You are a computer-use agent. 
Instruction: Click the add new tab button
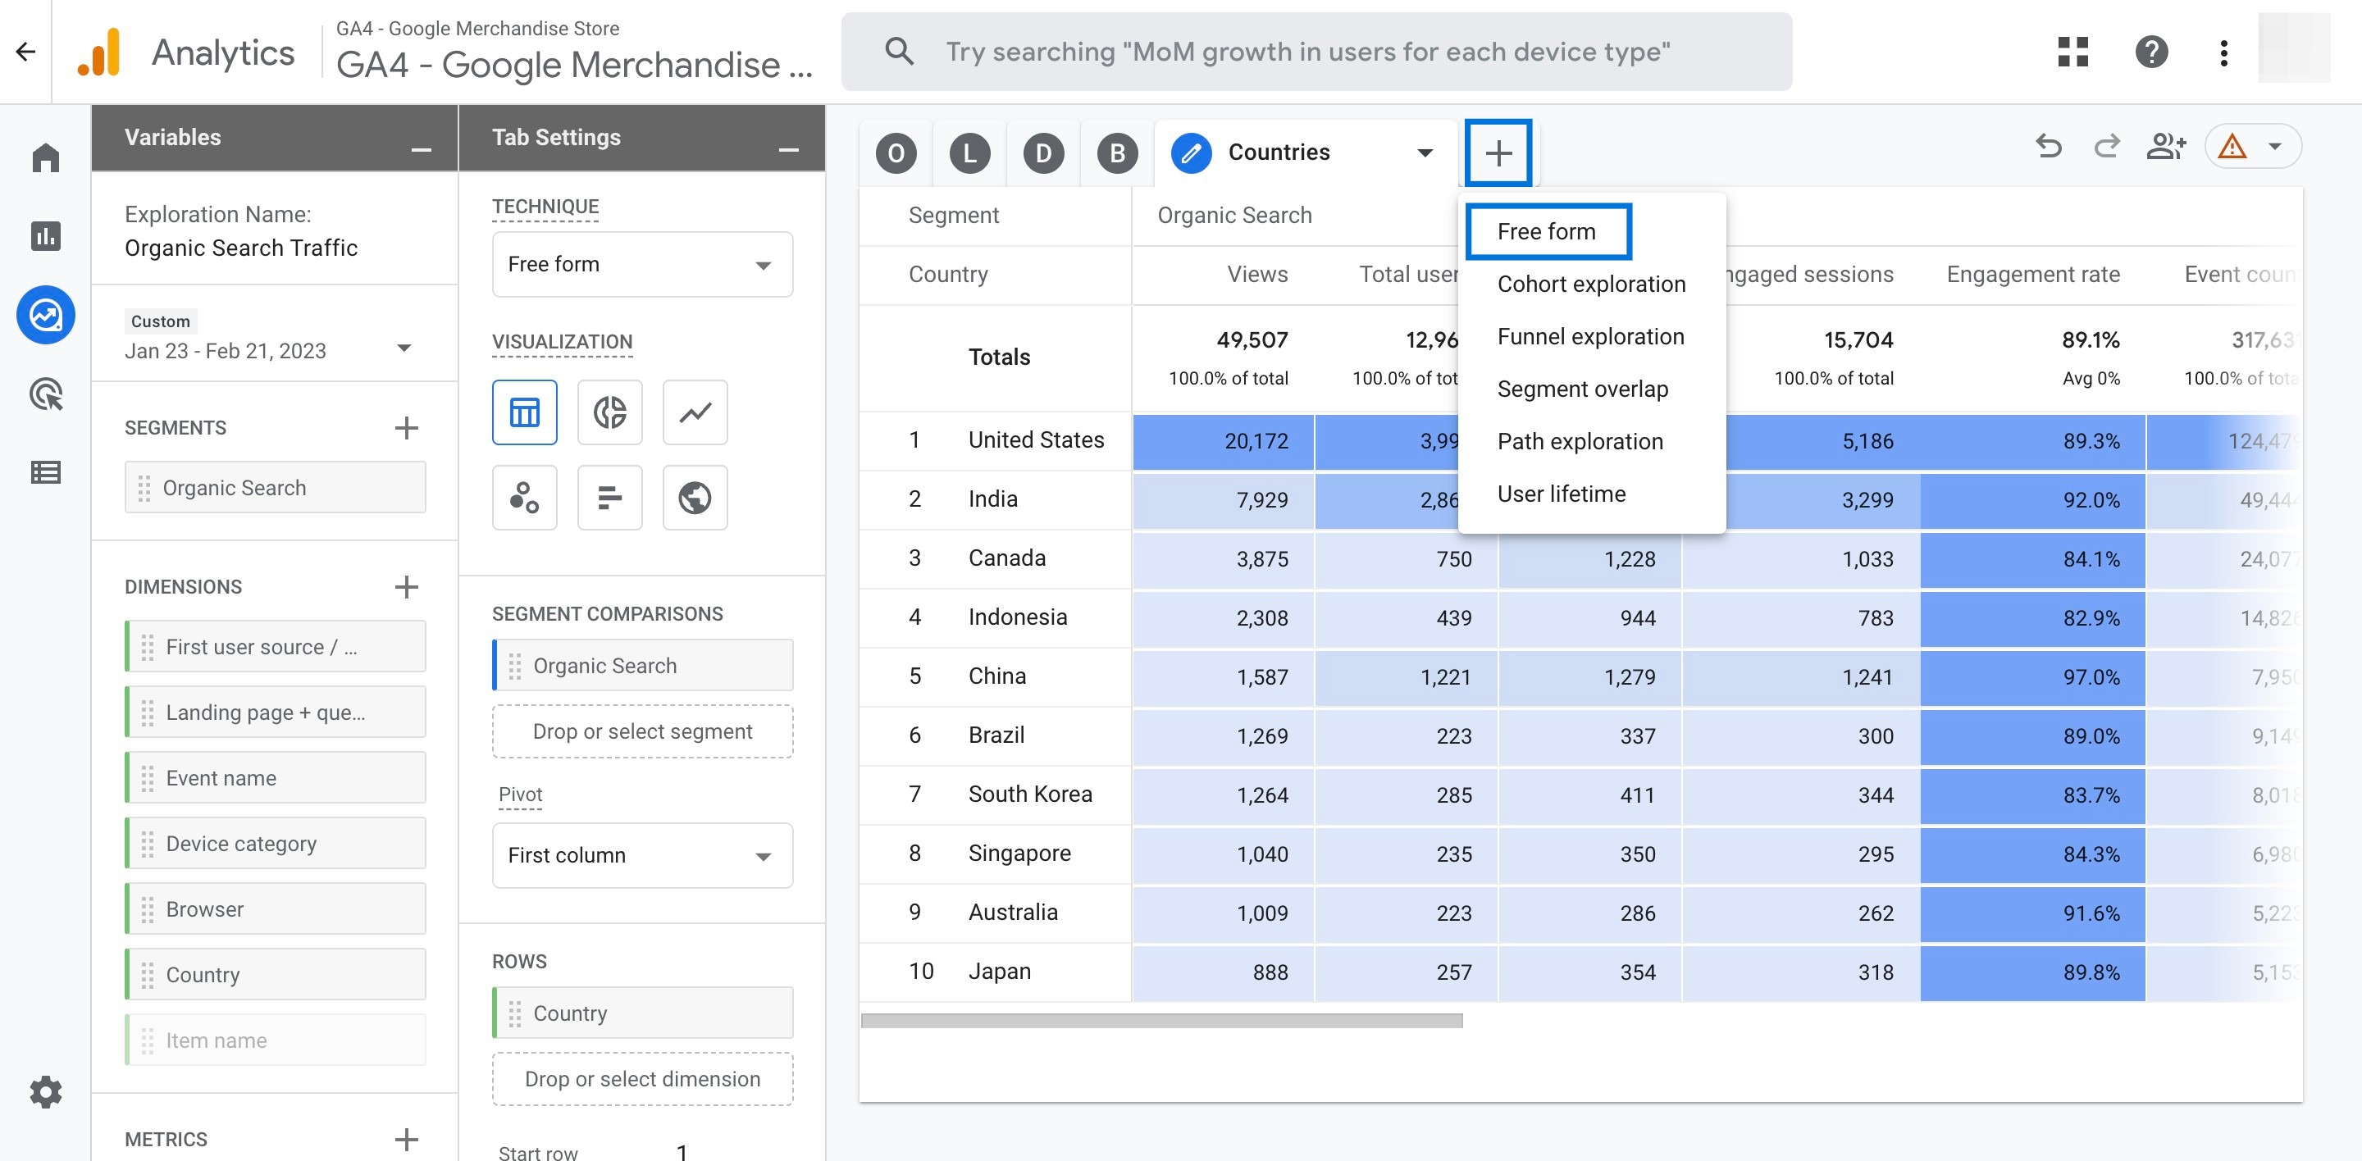pos(1498,152)
